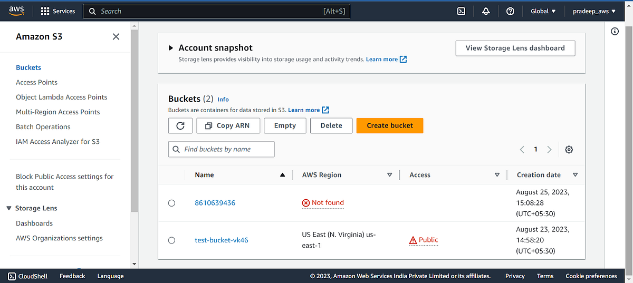
Task: Open bucket 8610639436 link
Action: tap(215, 203)
